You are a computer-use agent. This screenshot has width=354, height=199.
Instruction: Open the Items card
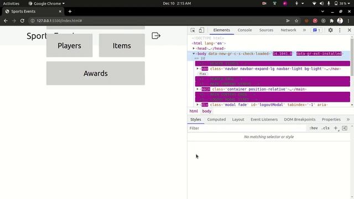pyautogui.click(x=122, y=45)
